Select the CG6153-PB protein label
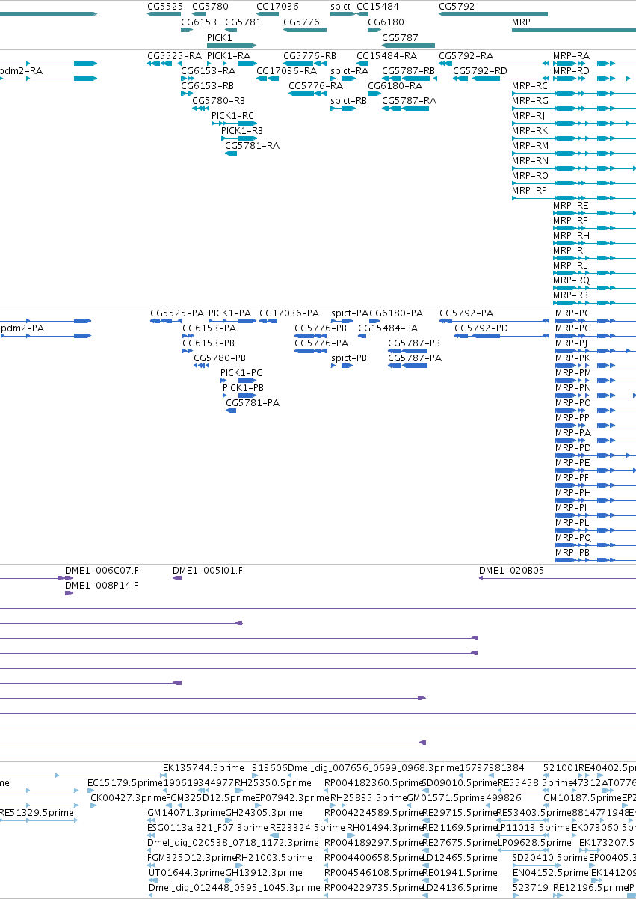This screenshot has height=899, width=636. (209, 343)
